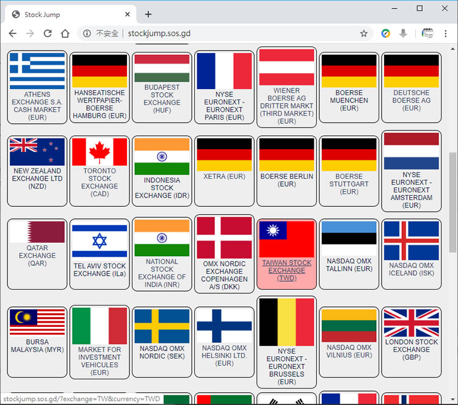Viewport: 458px width, 405px height.
Task: Open the Chrome three-dot menu
Action: pyautogui.click(x=445, y=34)
